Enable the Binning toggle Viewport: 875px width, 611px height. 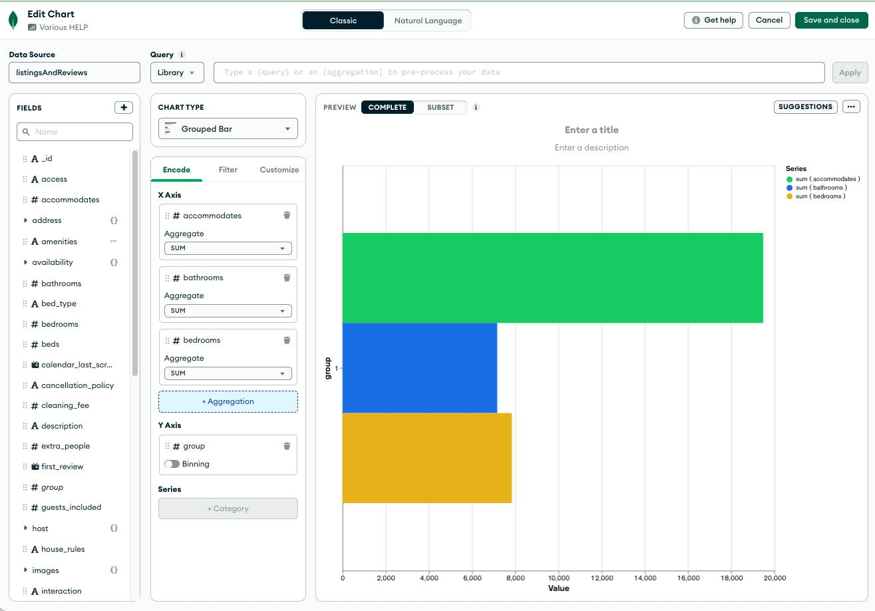(x=172, y=464)
